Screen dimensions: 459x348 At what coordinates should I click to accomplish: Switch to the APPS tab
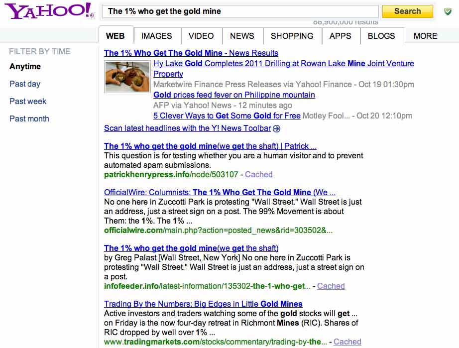pos(341,36)
